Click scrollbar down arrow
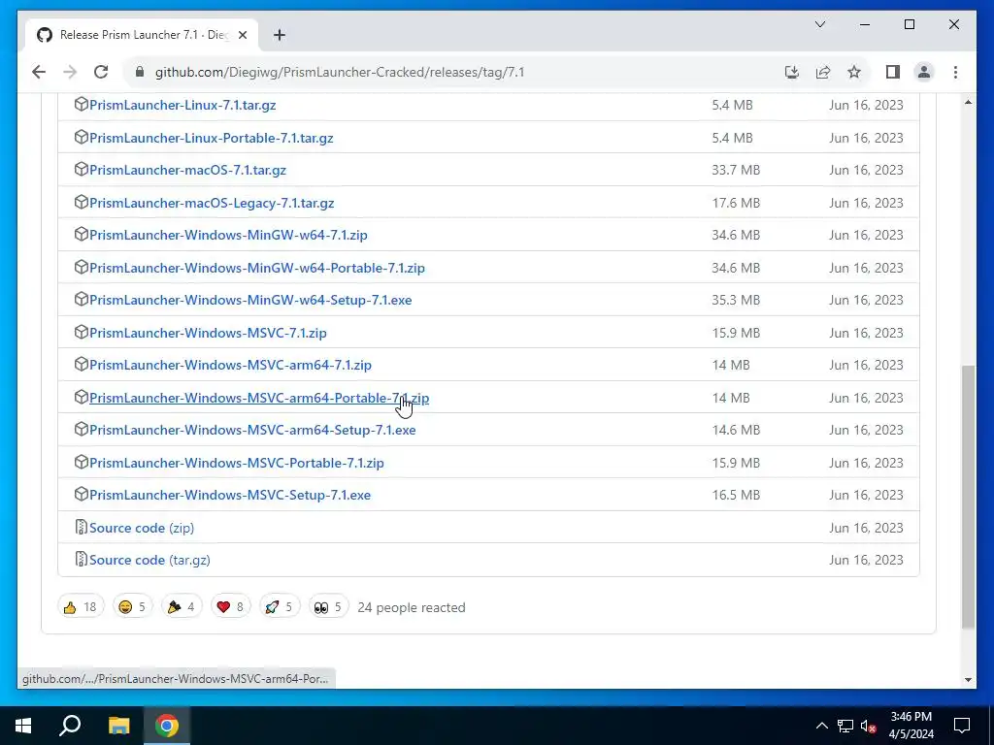Screen dimensions: 994x745 [x=968, y=680]
